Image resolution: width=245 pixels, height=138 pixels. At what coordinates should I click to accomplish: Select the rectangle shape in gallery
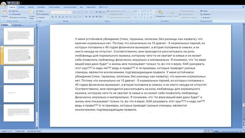[145, 11]
